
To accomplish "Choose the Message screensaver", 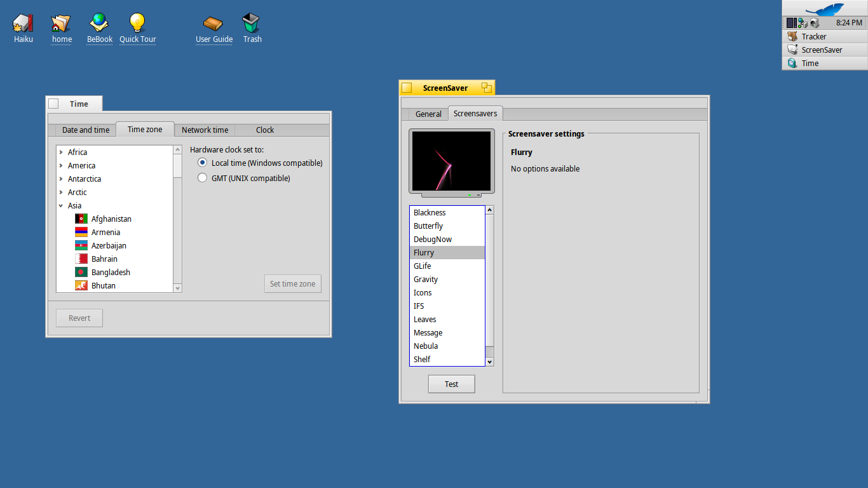I will (x=447, y=332).
